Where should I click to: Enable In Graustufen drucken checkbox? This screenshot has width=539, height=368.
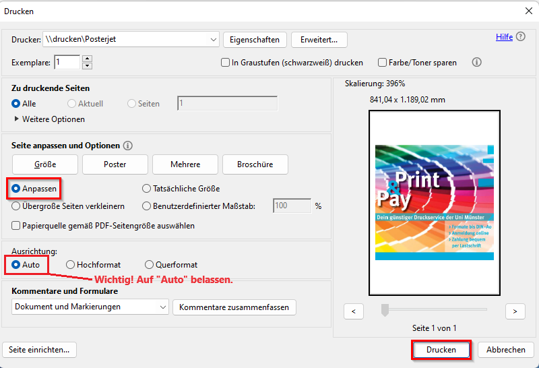pos(226,63)
